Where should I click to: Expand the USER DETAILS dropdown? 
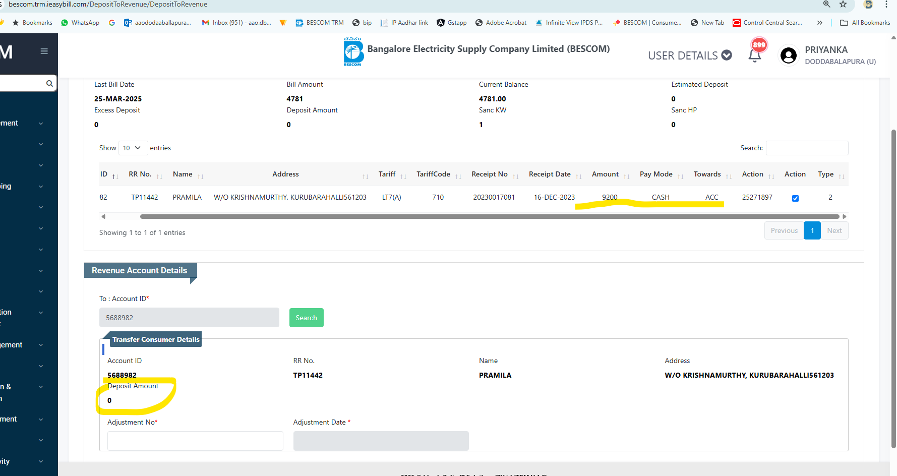(x=689, y=55)
